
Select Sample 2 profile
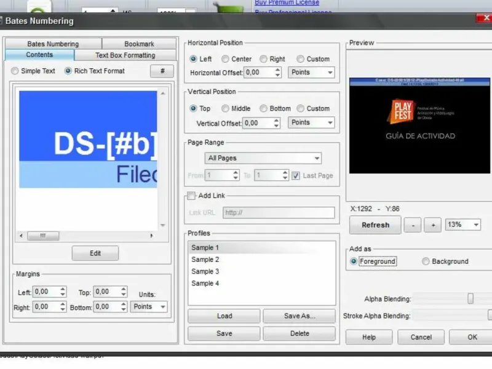point(262,260)
